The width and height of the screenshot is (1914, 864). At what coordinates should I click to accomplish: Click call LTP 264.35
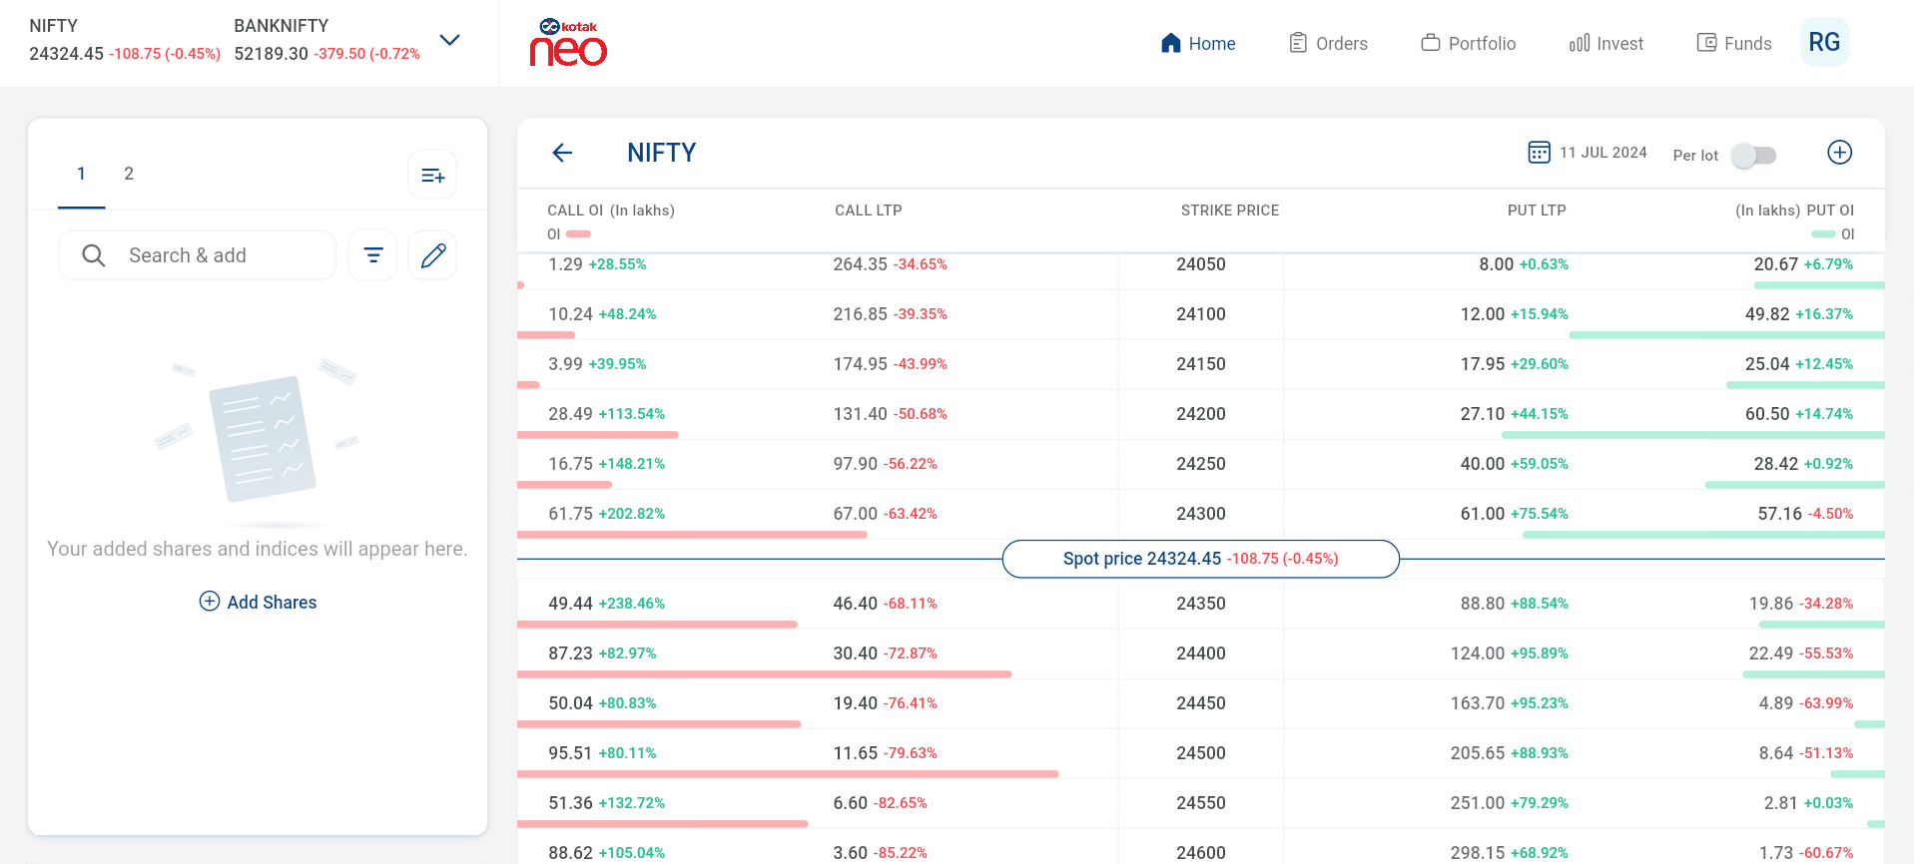[x=860, y=264]
